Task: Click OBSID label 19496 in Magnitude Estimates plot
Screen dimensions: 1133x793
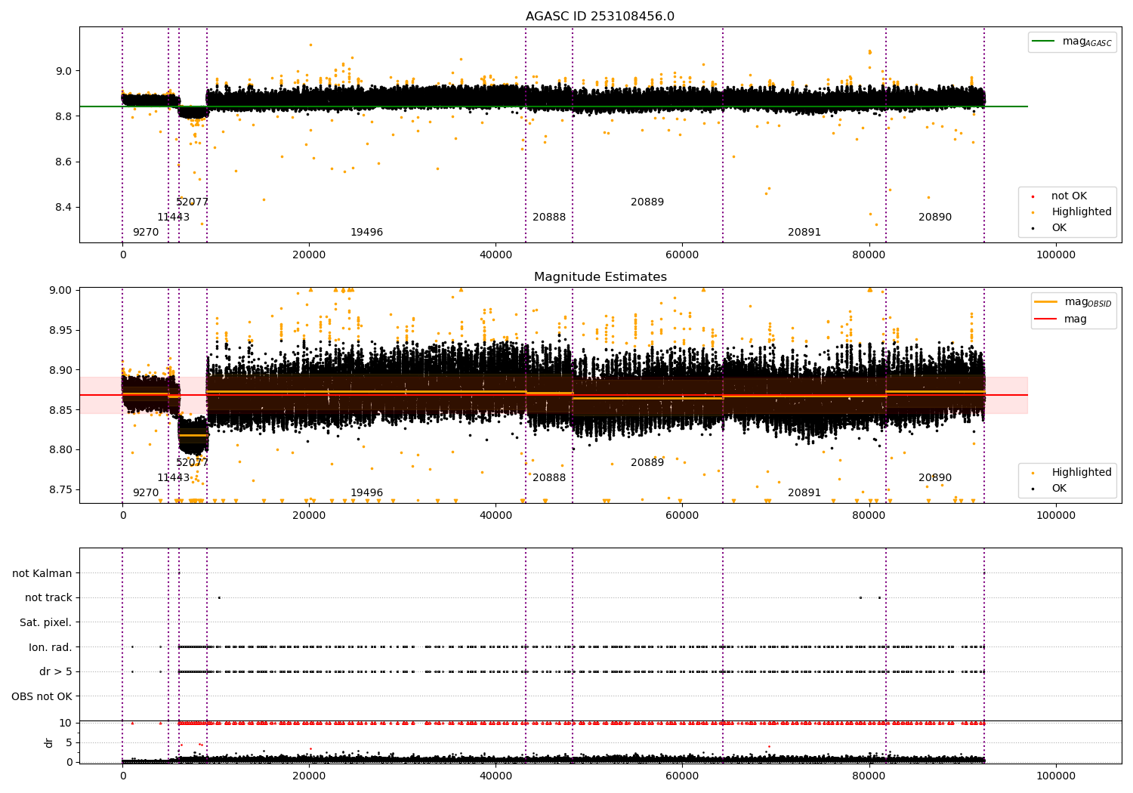Action: click(366, 492)
